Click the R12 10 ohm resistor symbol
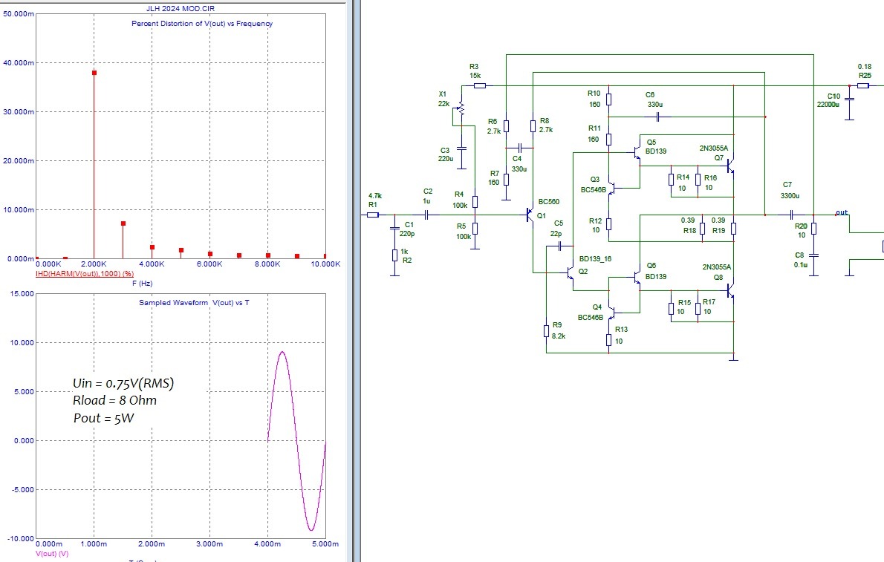 609,223
